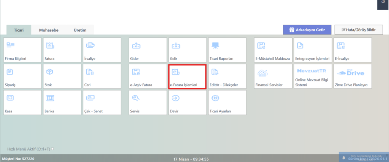Click Hata/Görüş Bildir button
This screenshot has width=389, height=162.
point(359,30)
